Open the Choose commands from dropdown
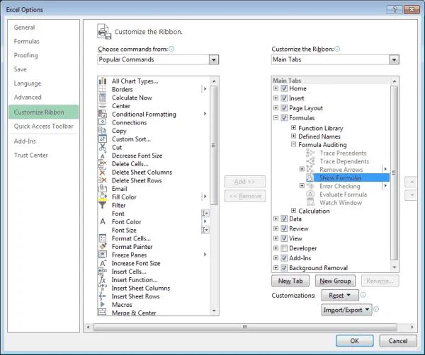 tap(214, 59)
